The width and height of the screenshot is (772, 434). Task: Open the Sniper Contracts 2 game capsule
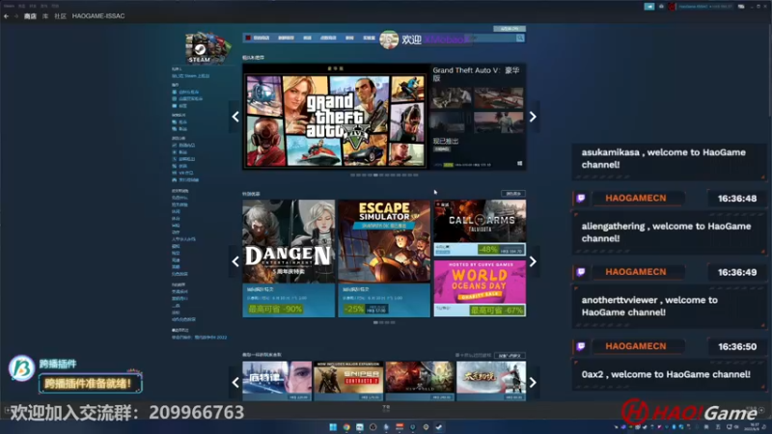pyautogui.click(x=348, y=381)
